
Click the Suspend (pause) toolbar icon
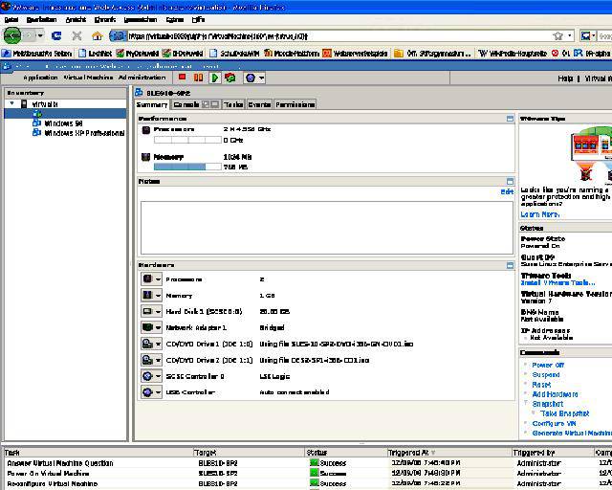(199, 78)
